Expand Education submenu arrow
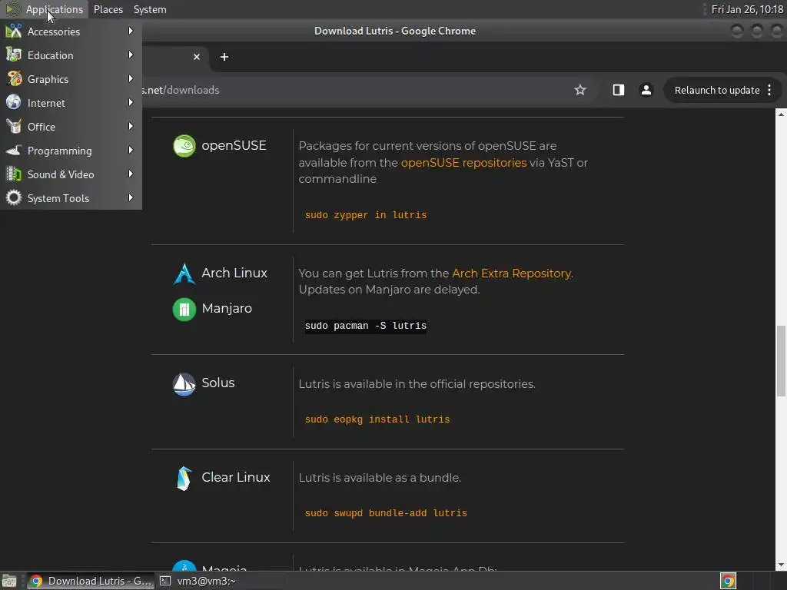787x590 pixels. 131,55
